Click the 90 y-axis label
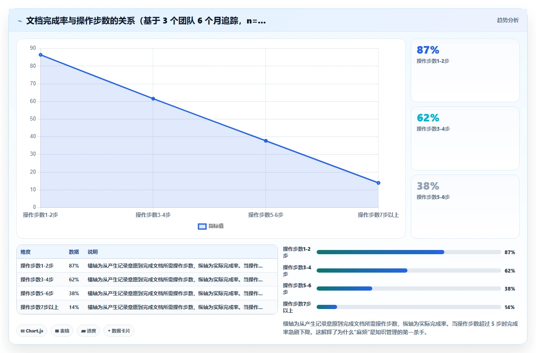Viewport: 536px width, 353px height. (33, 48)
